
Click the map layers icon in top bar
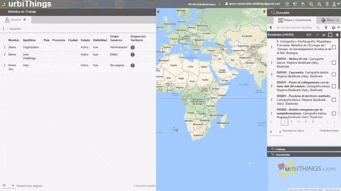pos(295,4)
